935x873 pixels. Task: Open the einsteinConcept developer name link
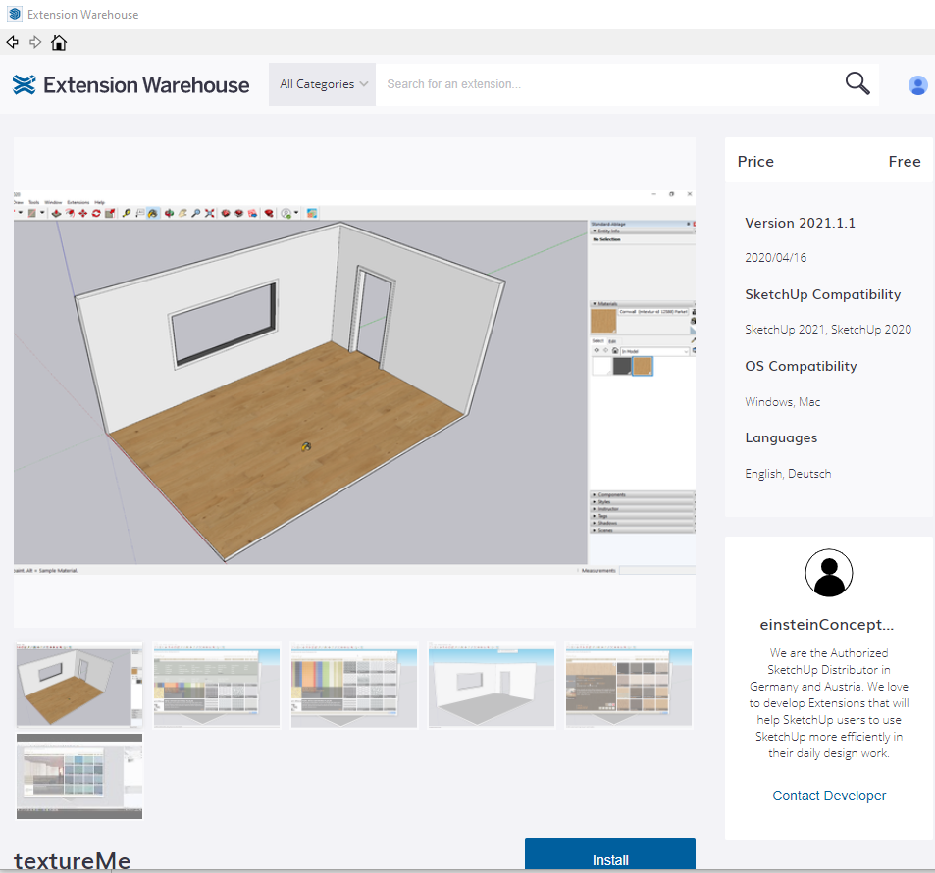828,625
